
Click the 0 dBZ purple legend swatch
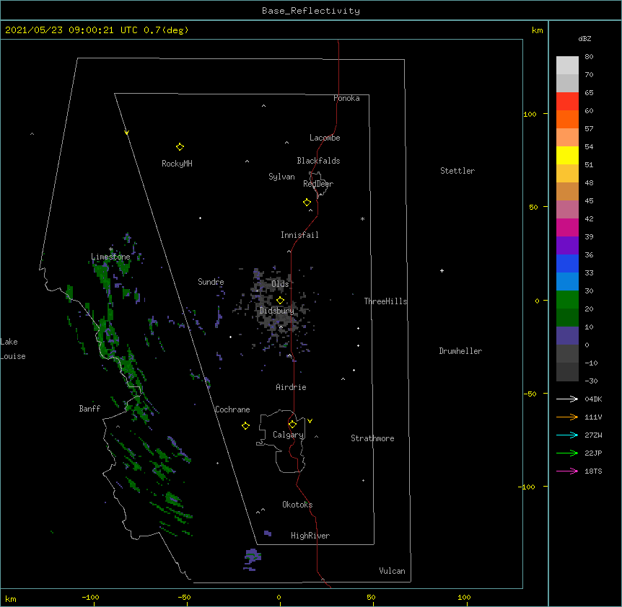coord(567,336)
